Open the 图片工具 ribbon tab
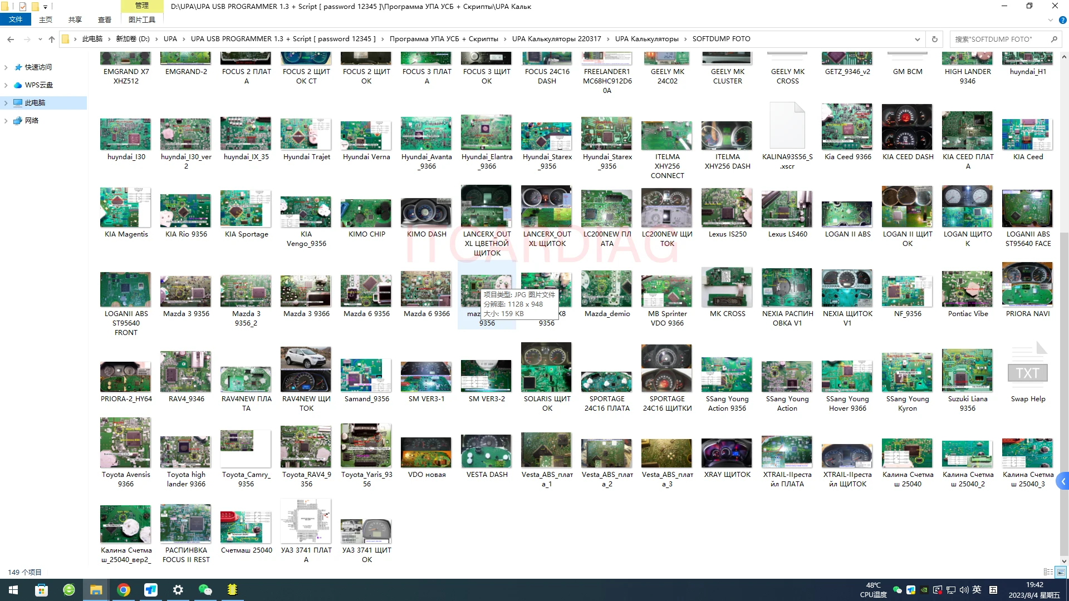The width and height of the screenshot is (1069, 601). click(x=142, y=19)
